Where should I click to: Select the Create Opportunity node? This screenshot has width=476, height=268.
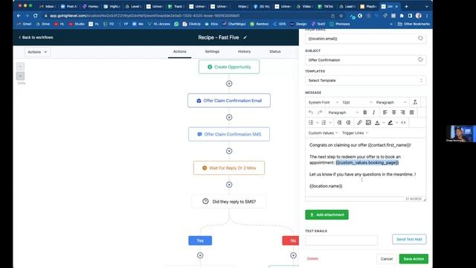pos(229,67)
